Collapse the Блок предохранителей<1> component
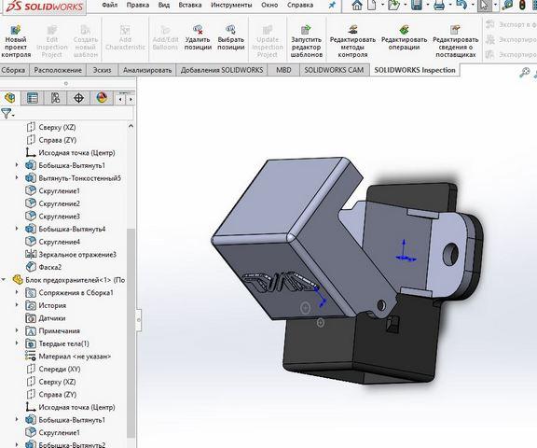The width and height of the screenshot is (537, 448). click(4, 280)
